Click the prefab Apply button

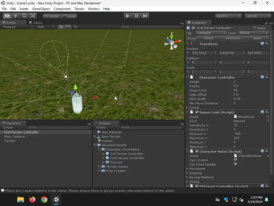[x=257, y=38]
